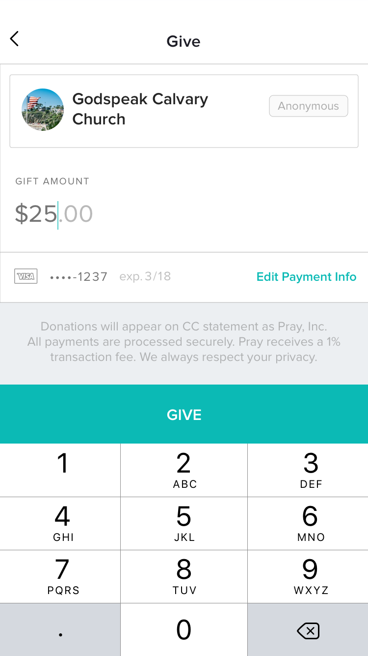Toggle the Anonymous giving option
The width and height of the screenshot is (368, 656).
[309, 106]
